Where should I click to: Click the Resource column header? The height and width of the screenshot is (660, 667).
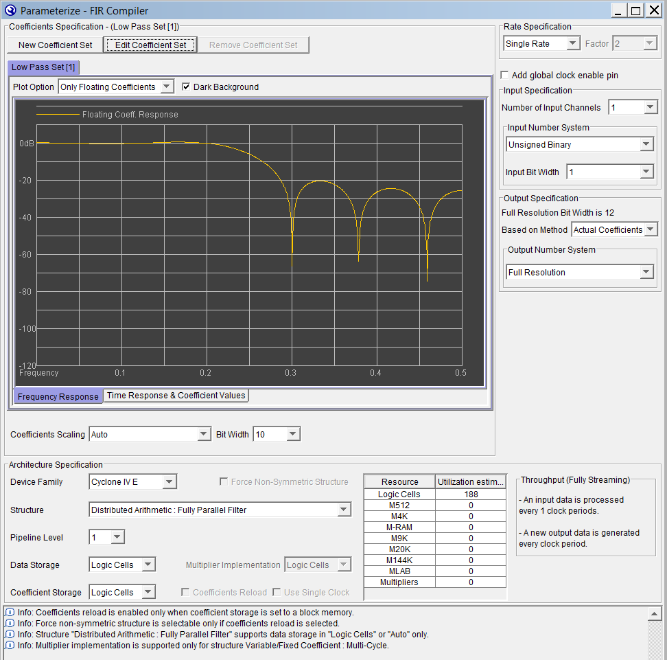point(400,481)
